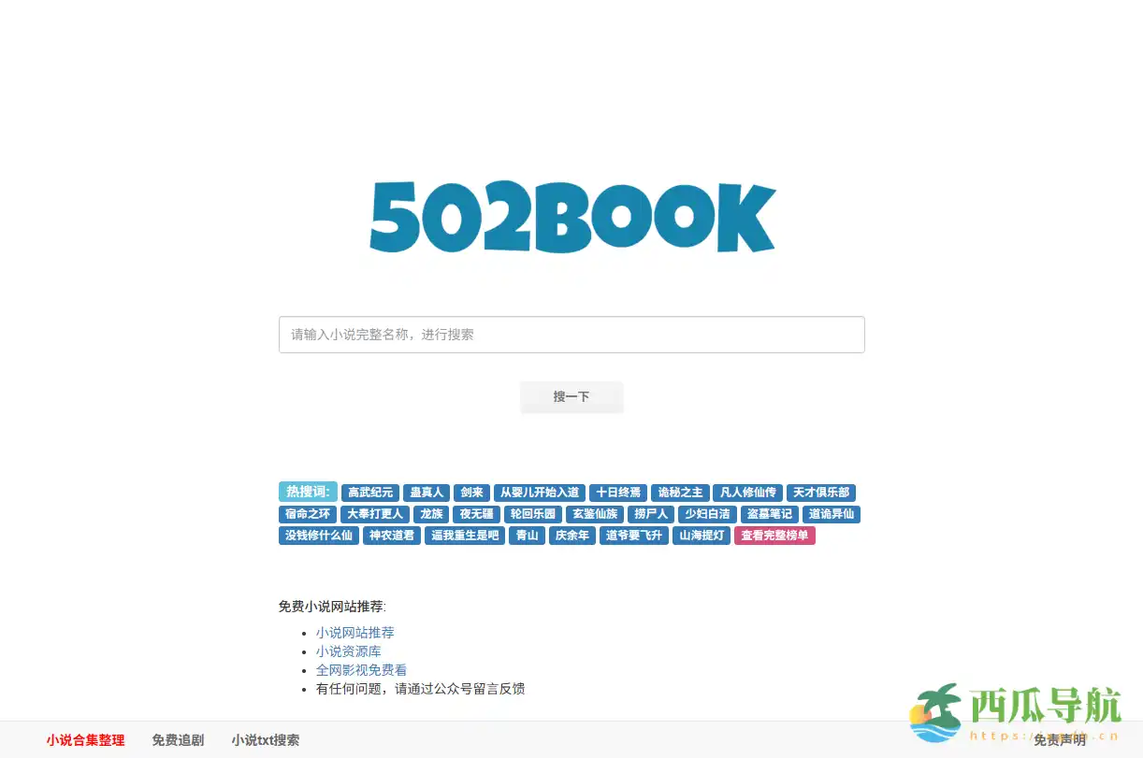The image size is (1143, 758).
Task: Open the 小说网站推荐 link
Action: pos(355,633)
